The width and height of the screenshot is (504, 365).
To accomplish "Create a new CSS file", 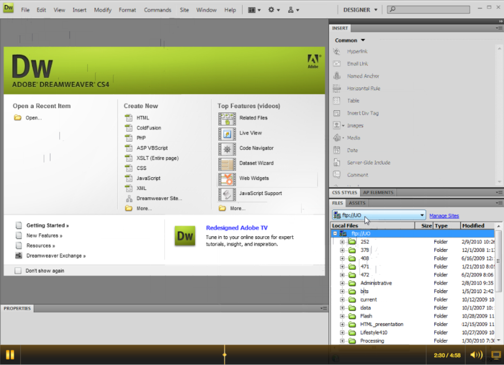I will pyautogui.click(x=141, y=168).
